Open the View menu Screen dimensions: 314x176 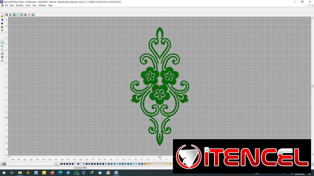click(x=34, y=5)
